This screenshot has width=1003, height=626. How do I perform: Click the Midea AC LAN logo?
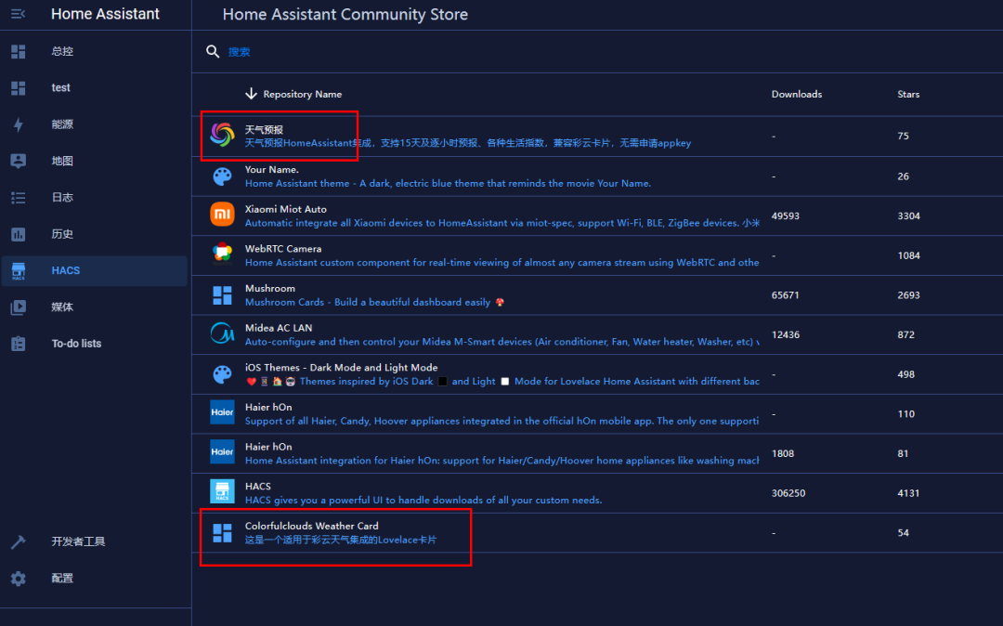(x=222, y=333)
